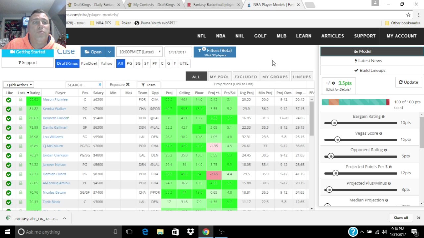The height and width of the screenshot is (238, 424).
Task: Open the Filters (Beta) panel
Action: (x=215, y=52)
